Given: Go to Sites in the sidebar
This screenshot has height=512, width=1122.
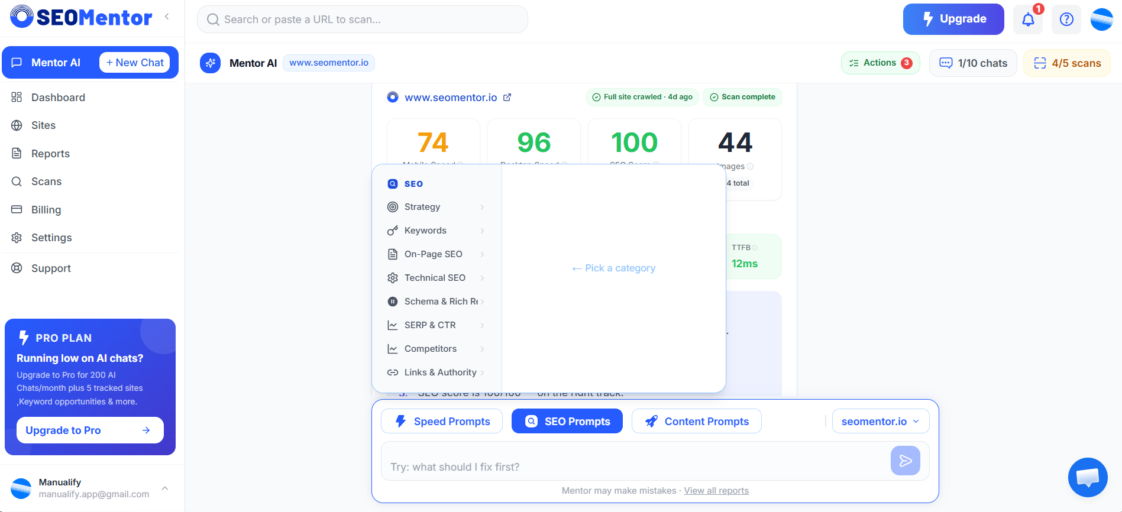Looking at the screenshot, I should coord(90,125).
